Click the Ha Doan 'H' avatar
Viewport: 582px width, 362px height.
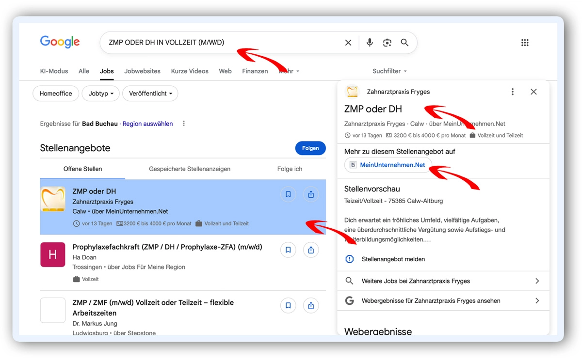tap(53, 255)
